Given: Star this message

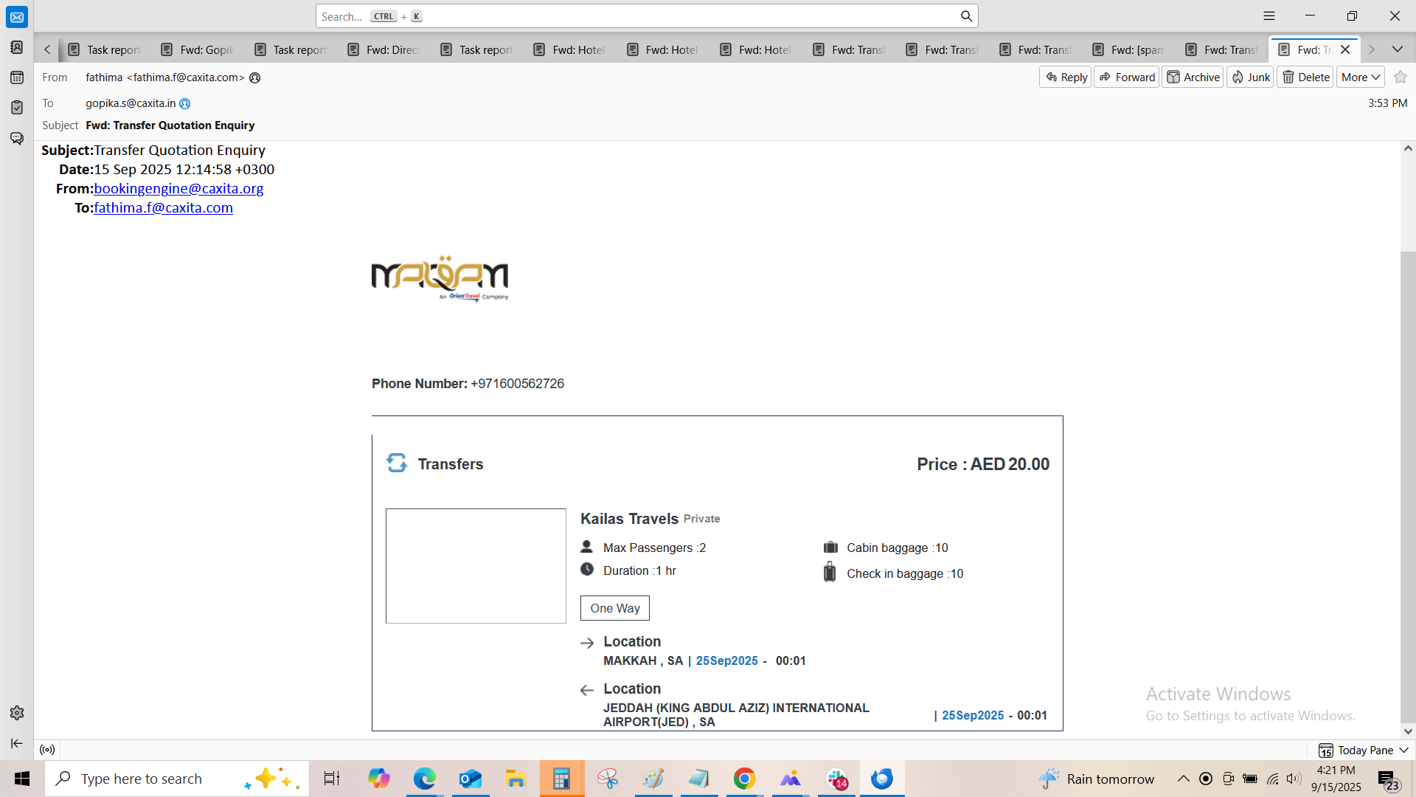Looking at the screenshot, I should coord(1401,77).
